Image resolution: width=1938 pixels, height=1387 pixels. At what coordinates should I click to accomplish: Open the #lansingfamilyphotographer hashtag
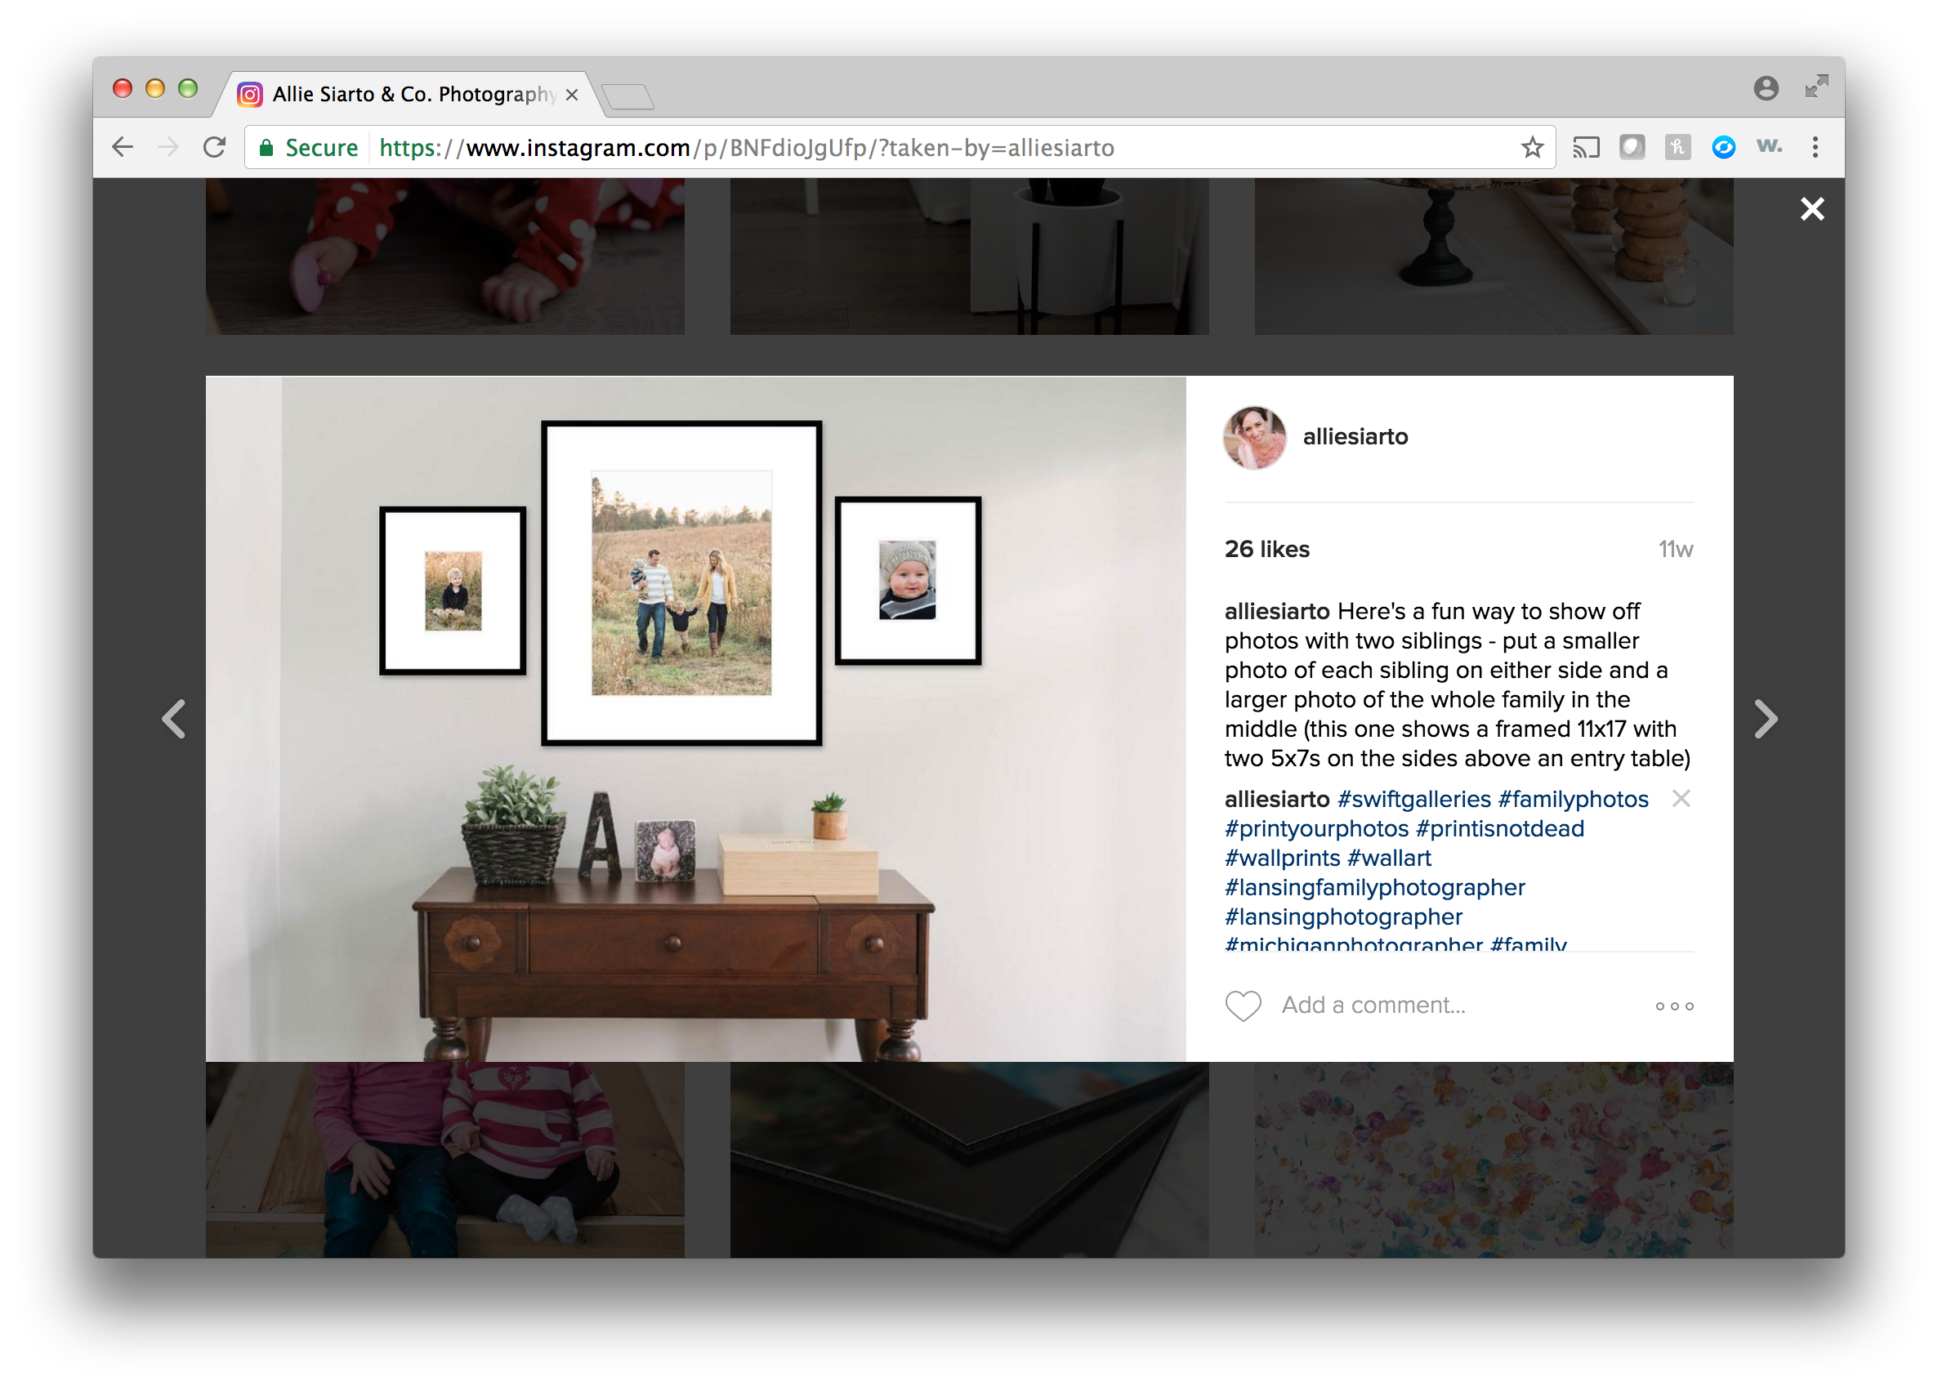[x=1374, y=887]
